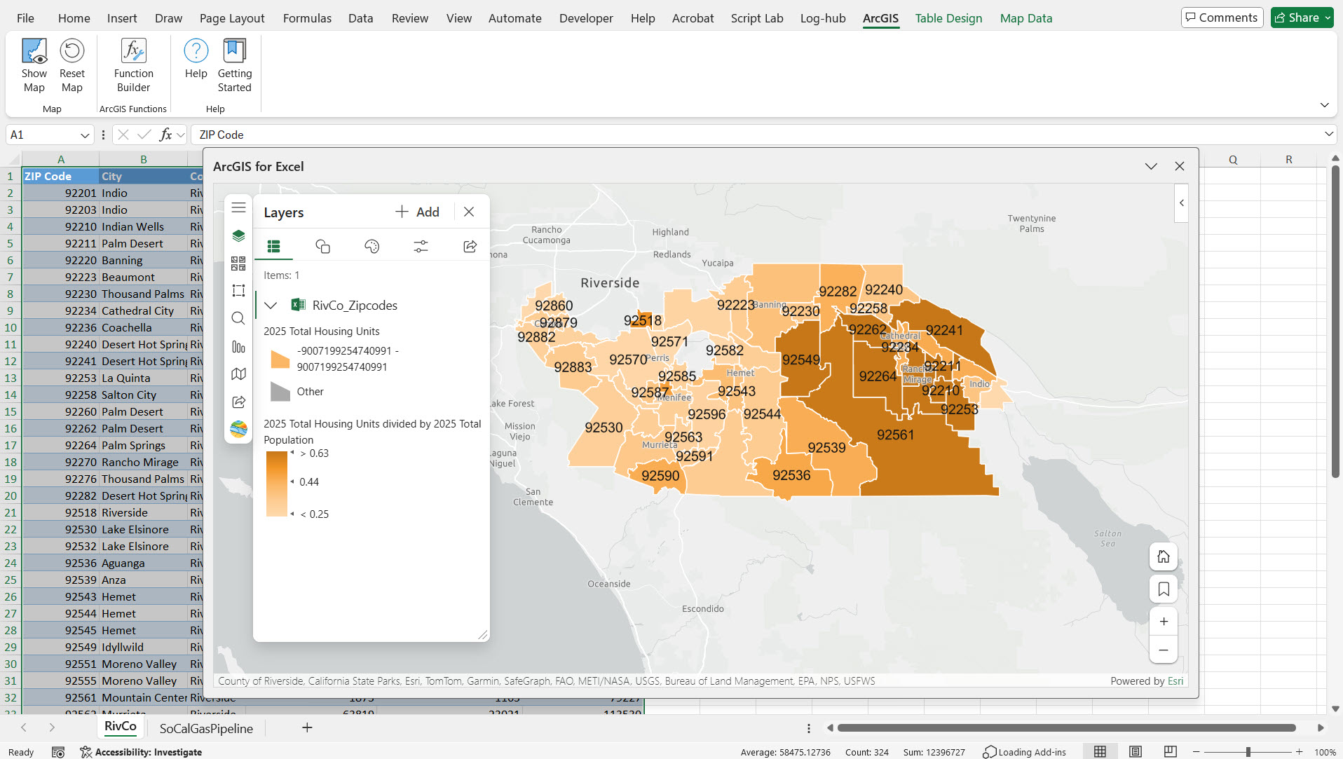The height and width of the screenshot is (759, 1343).
Task: Open the Basemap gallery tool
Action: coord(238,263)
